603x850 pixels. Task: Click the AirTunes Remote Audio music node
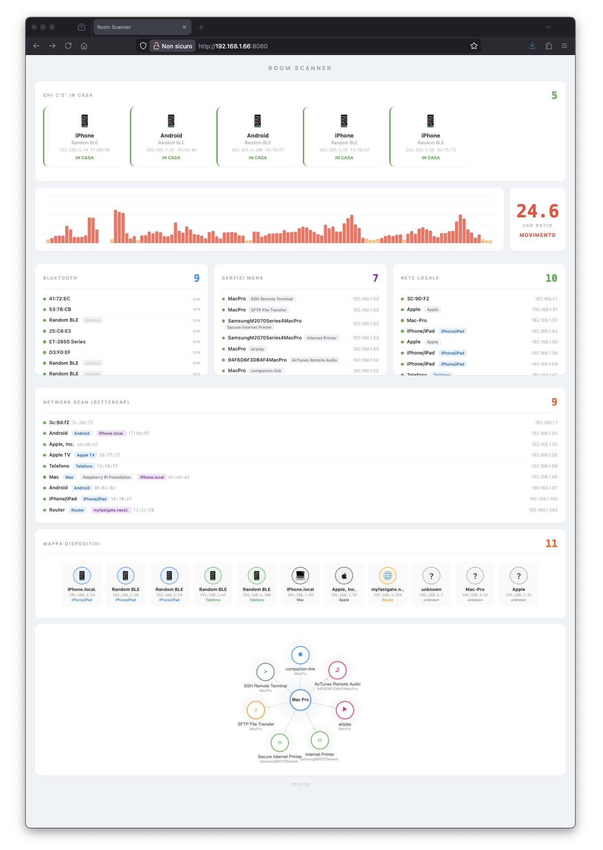point(337,670)
